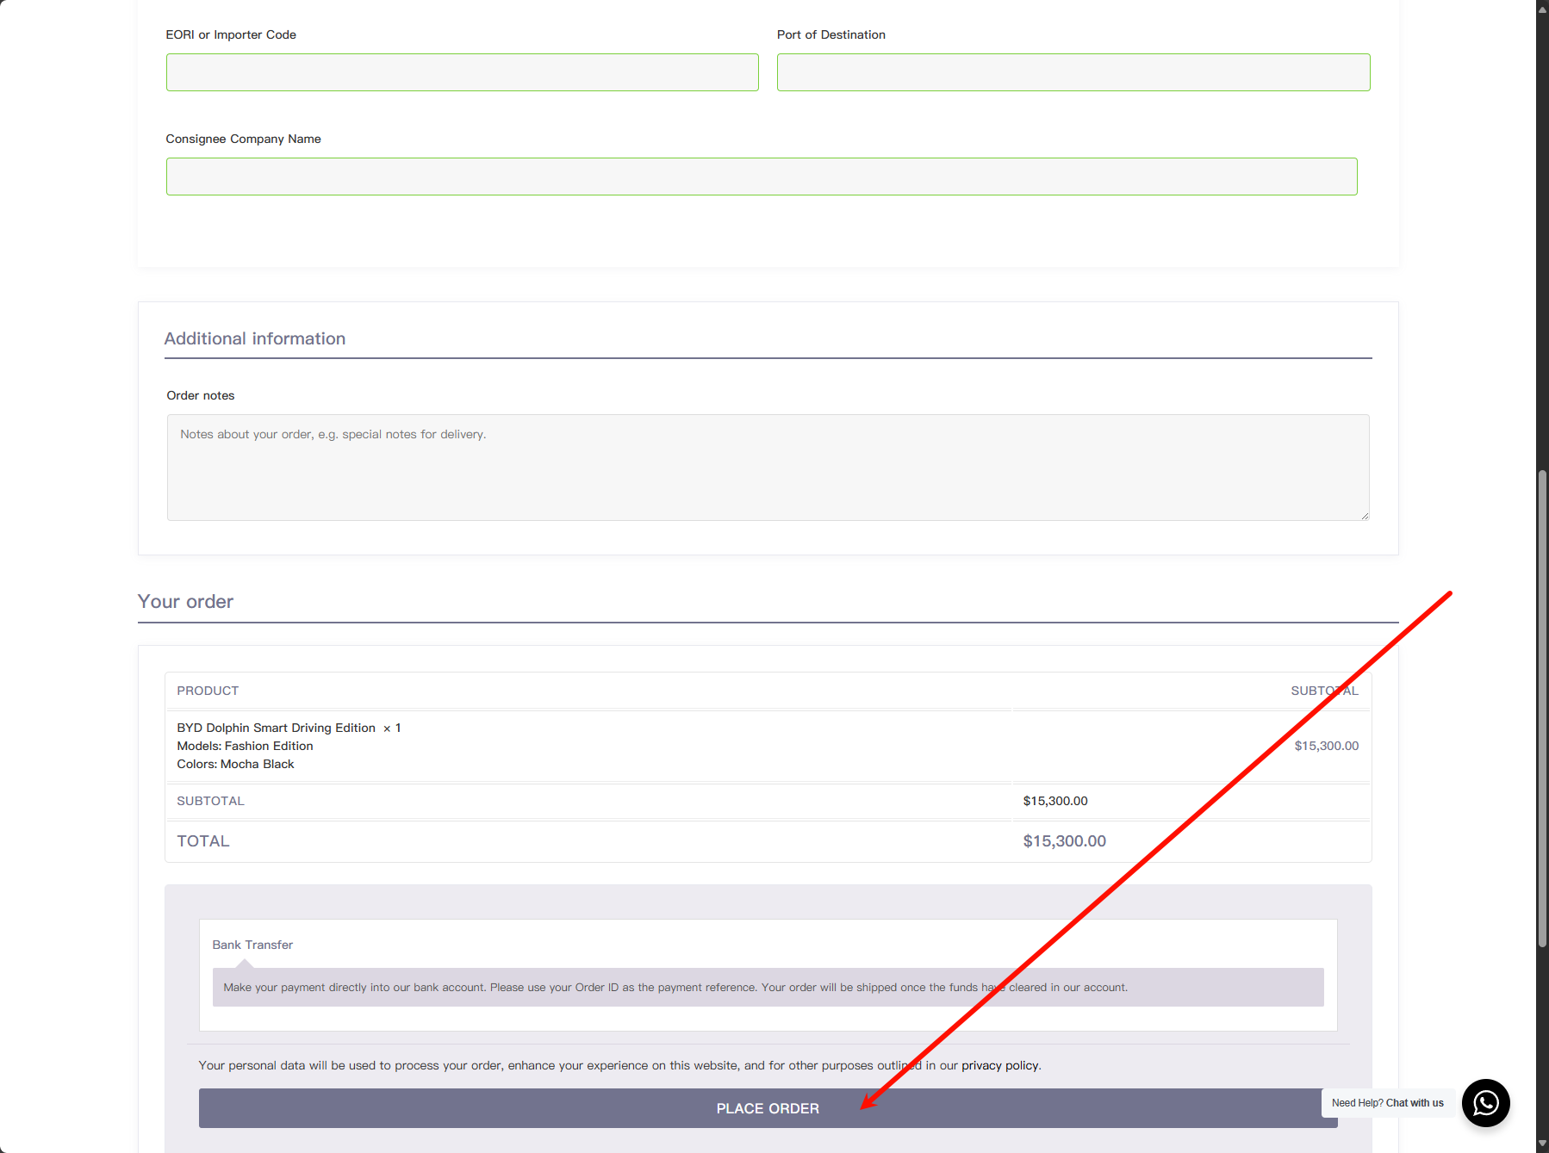Image resolution: width=1549 pixels, height=1153 pixels.
Task: Click the Your order heading
Action: [x=185, y=601]
